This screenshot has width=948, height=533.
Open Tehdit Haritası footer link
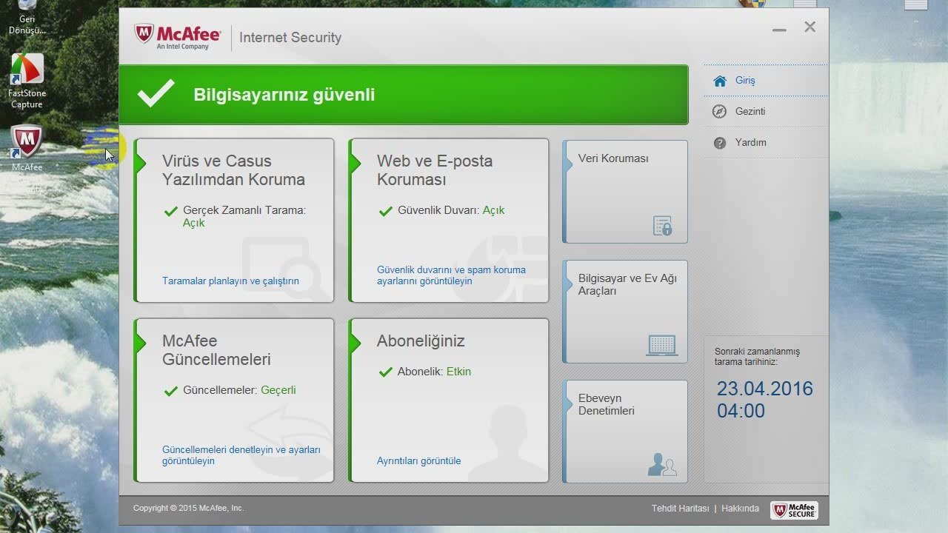tap(680, 509)
